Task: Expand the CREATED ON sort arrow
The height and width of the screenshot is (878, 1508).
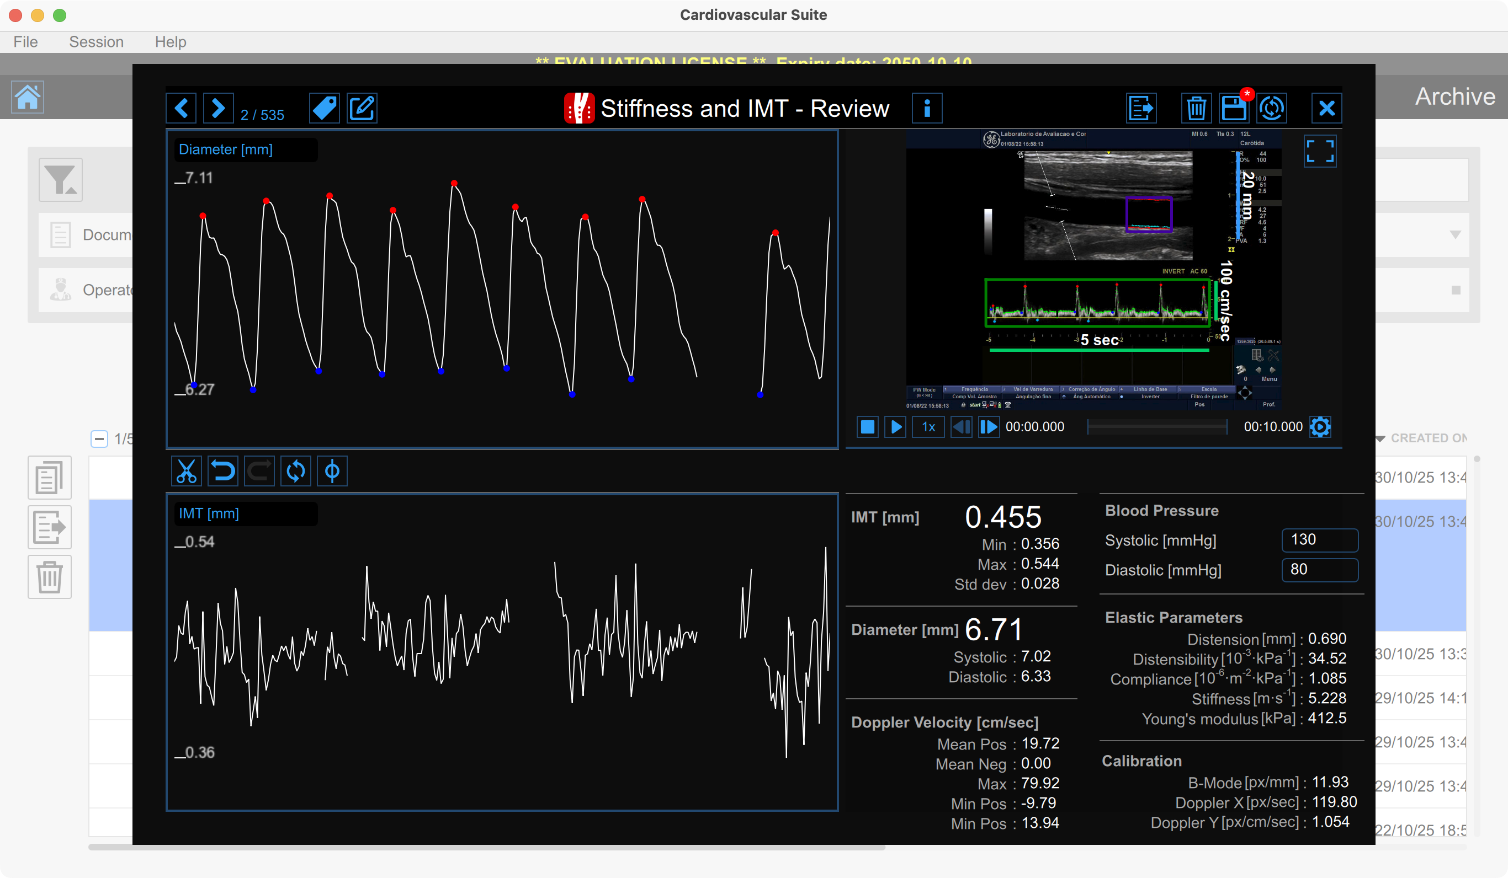Action: (x=1380, y=438)
